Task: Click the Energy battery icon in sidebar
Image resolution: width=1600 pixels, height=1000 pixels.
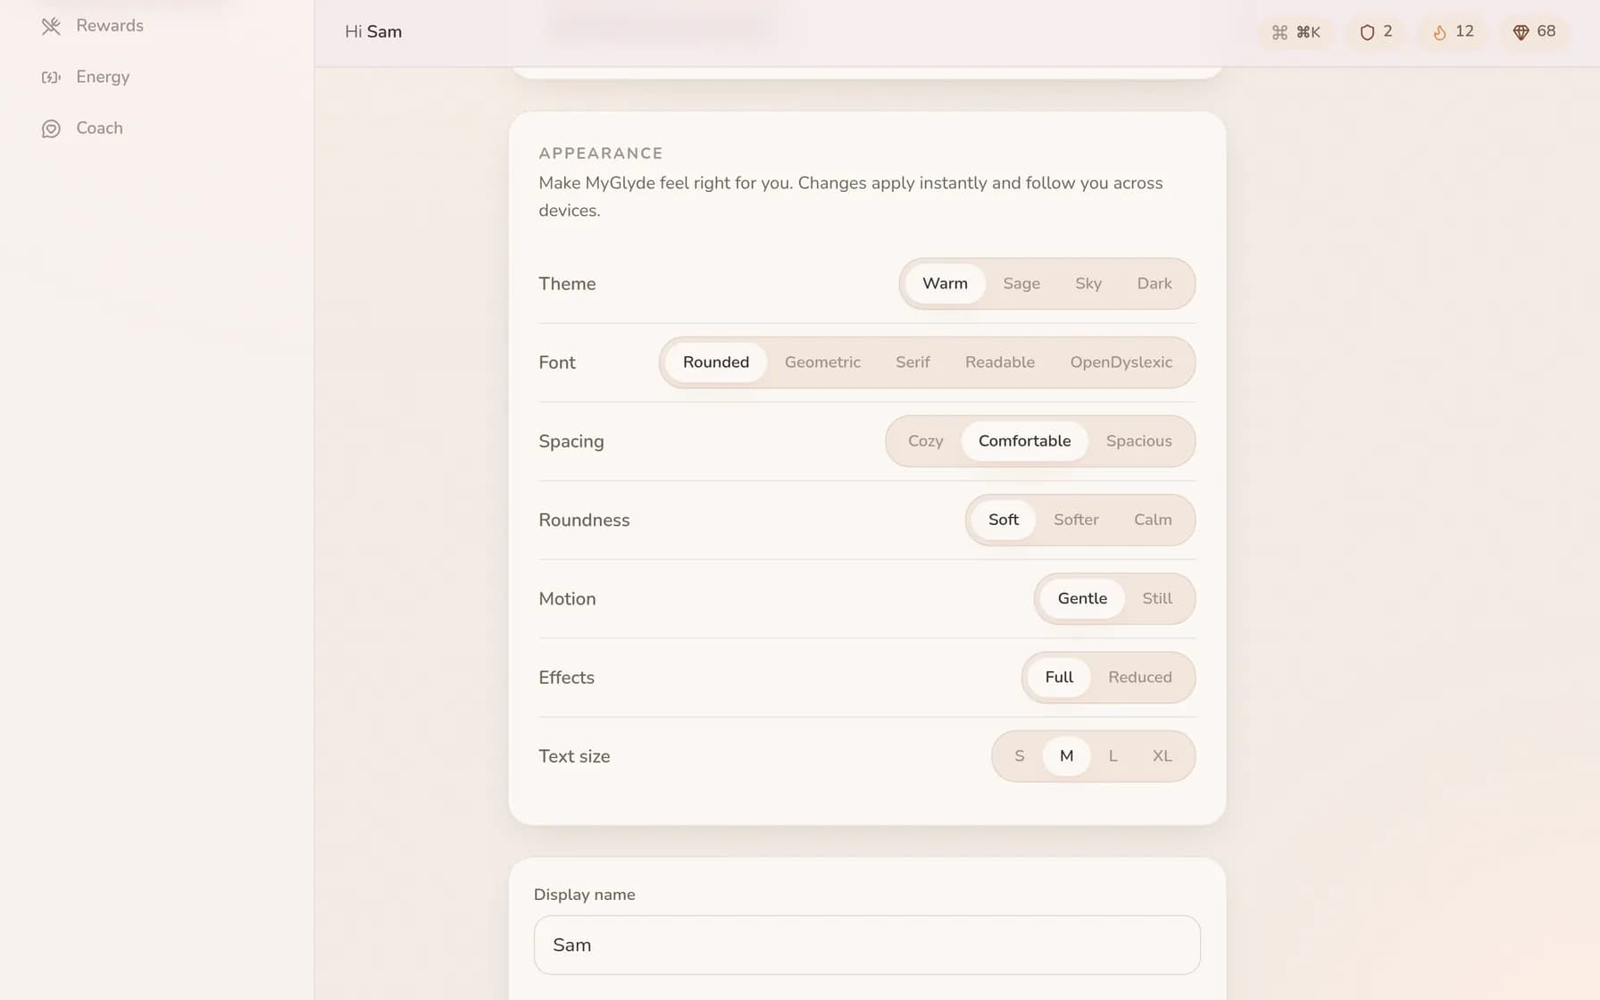Action: click(51, 77)
